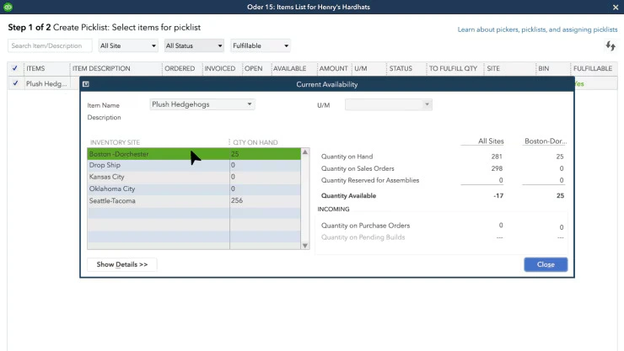The image size is (624, 351).
Task: Open the All Status filter dropdown
Action: 194,45
